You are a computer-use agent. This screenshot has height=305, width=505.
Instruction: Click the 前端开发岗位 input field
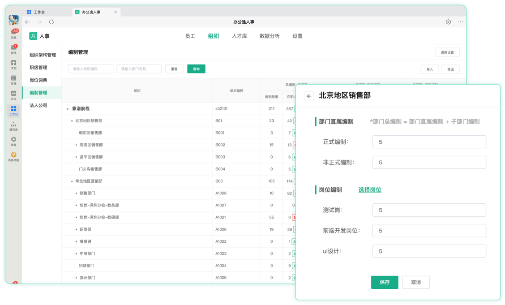429,231
